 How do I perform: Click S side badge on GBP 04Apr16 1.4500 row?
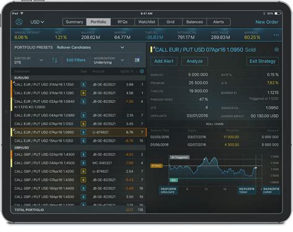(83, 163)
